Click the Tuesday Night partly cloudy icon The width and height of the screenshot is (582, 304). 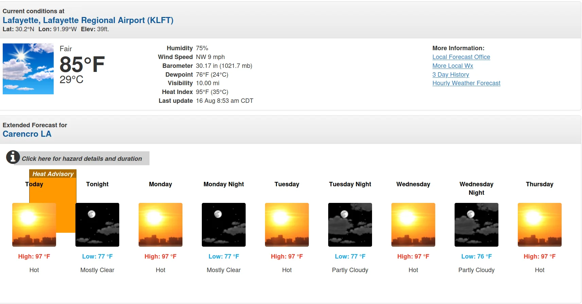pos(350,225)
